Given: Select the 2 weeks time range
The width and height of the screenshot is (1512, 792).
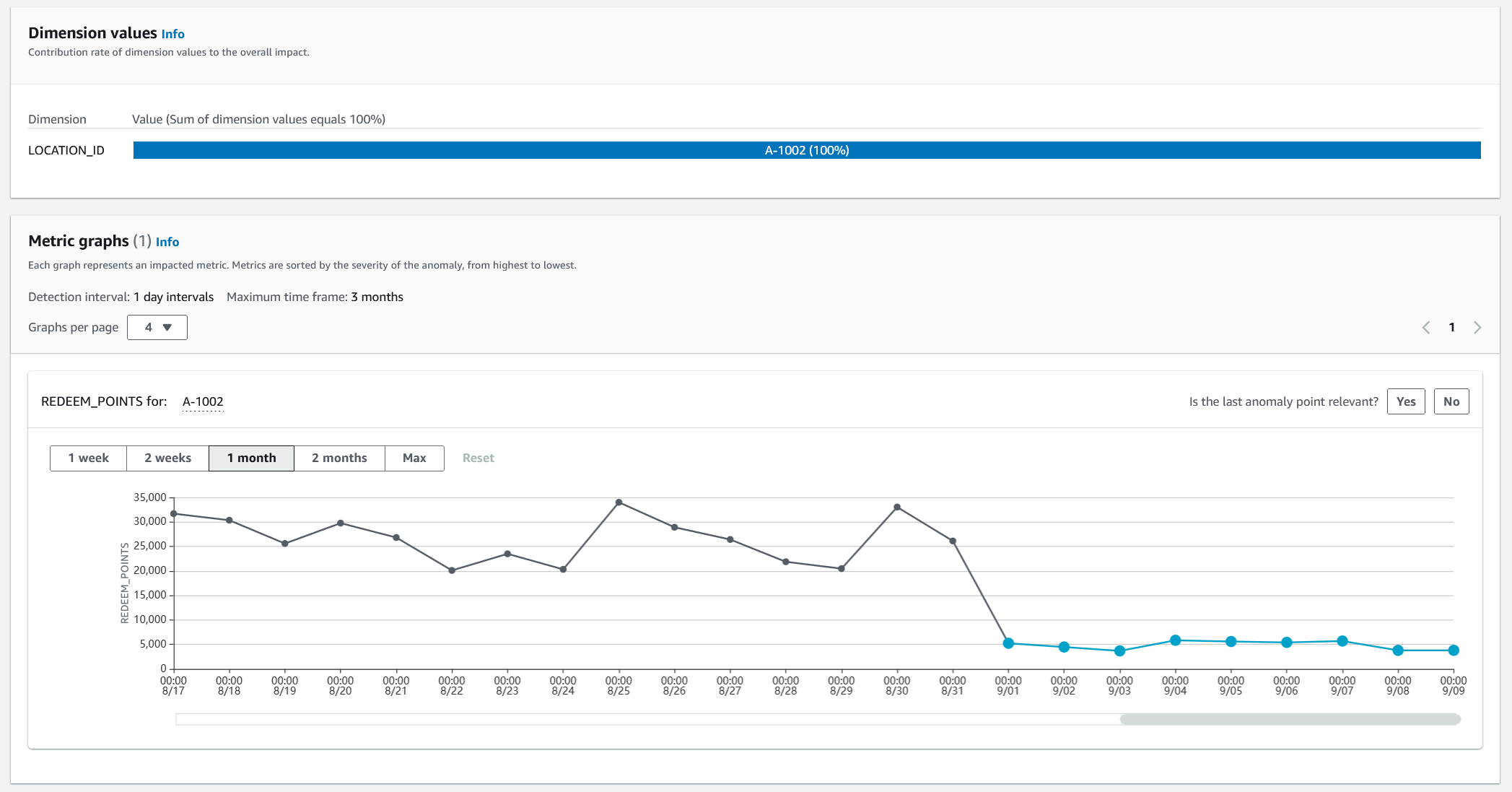Looking at the screenshot, I should (167, 458).
